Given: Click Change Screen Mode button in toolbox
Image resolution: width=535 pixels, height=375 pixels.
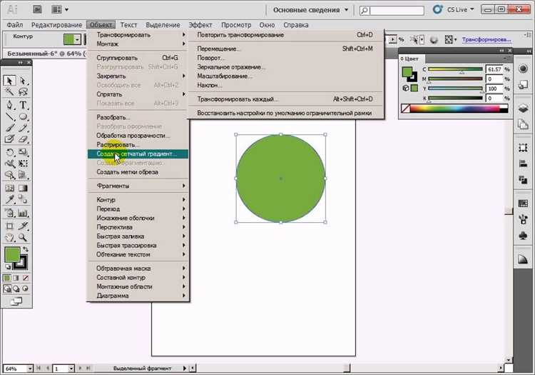Looking at the screenshot, I should click(x=16, y=301).
